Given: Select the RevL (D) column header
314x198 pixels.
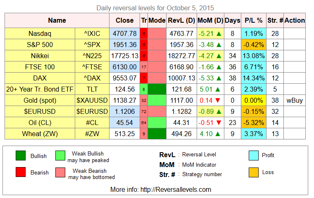Looking at the screenshot, I should [181, 20].
